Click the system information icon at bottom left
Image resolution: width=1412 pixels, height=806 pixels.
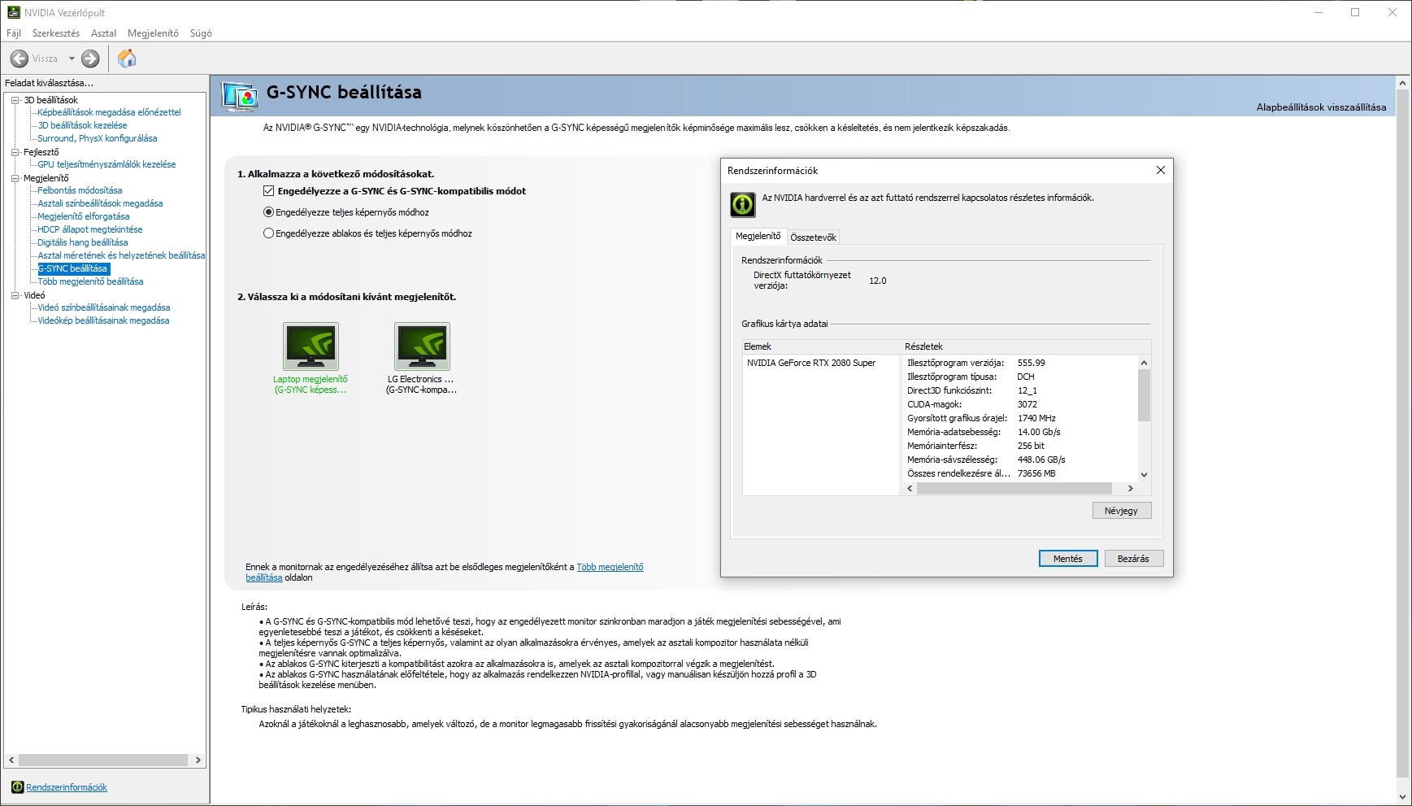point(17,787)
